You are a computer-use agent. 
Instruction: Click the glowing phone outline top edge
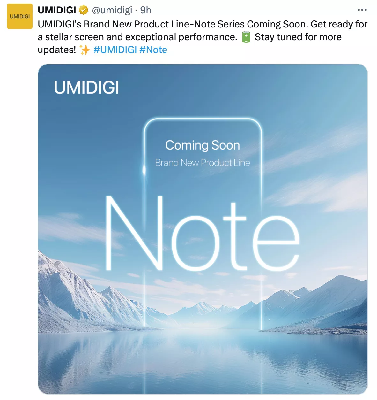coord(203,119)
